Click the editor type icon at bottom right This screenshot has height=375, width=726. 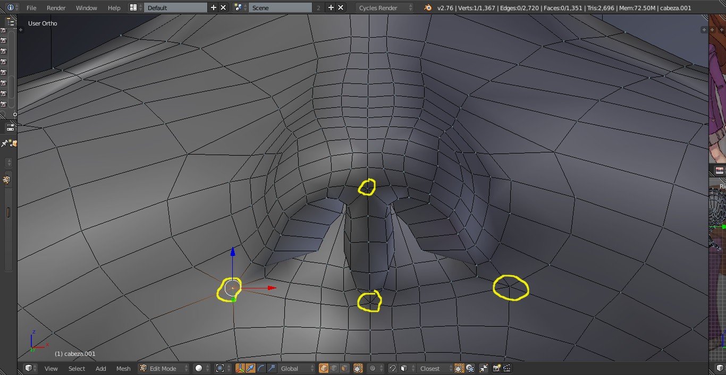tap(720, 368)
